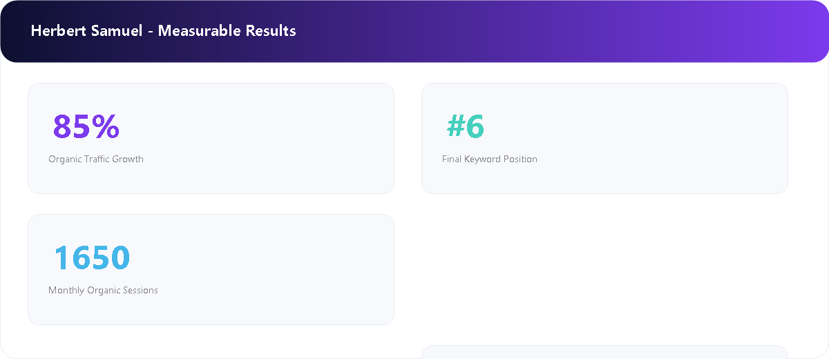
Task: Click the Final Keyword Position label
Action: [x=490, y=159]
